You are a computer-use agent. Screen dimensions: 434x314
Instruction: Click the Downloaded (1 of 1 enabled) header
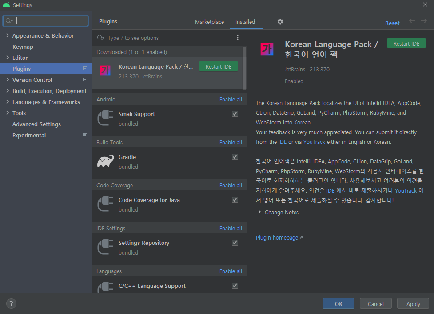131,52
